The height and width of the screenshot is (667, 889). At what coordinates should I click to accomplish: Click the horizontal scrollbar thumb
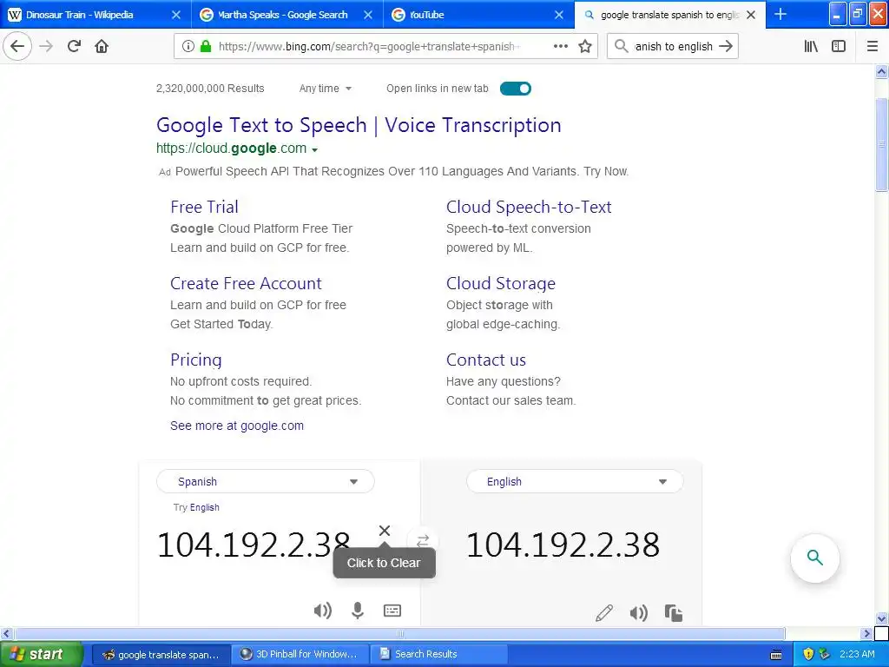pyautogui.click(x=399, y=633)
